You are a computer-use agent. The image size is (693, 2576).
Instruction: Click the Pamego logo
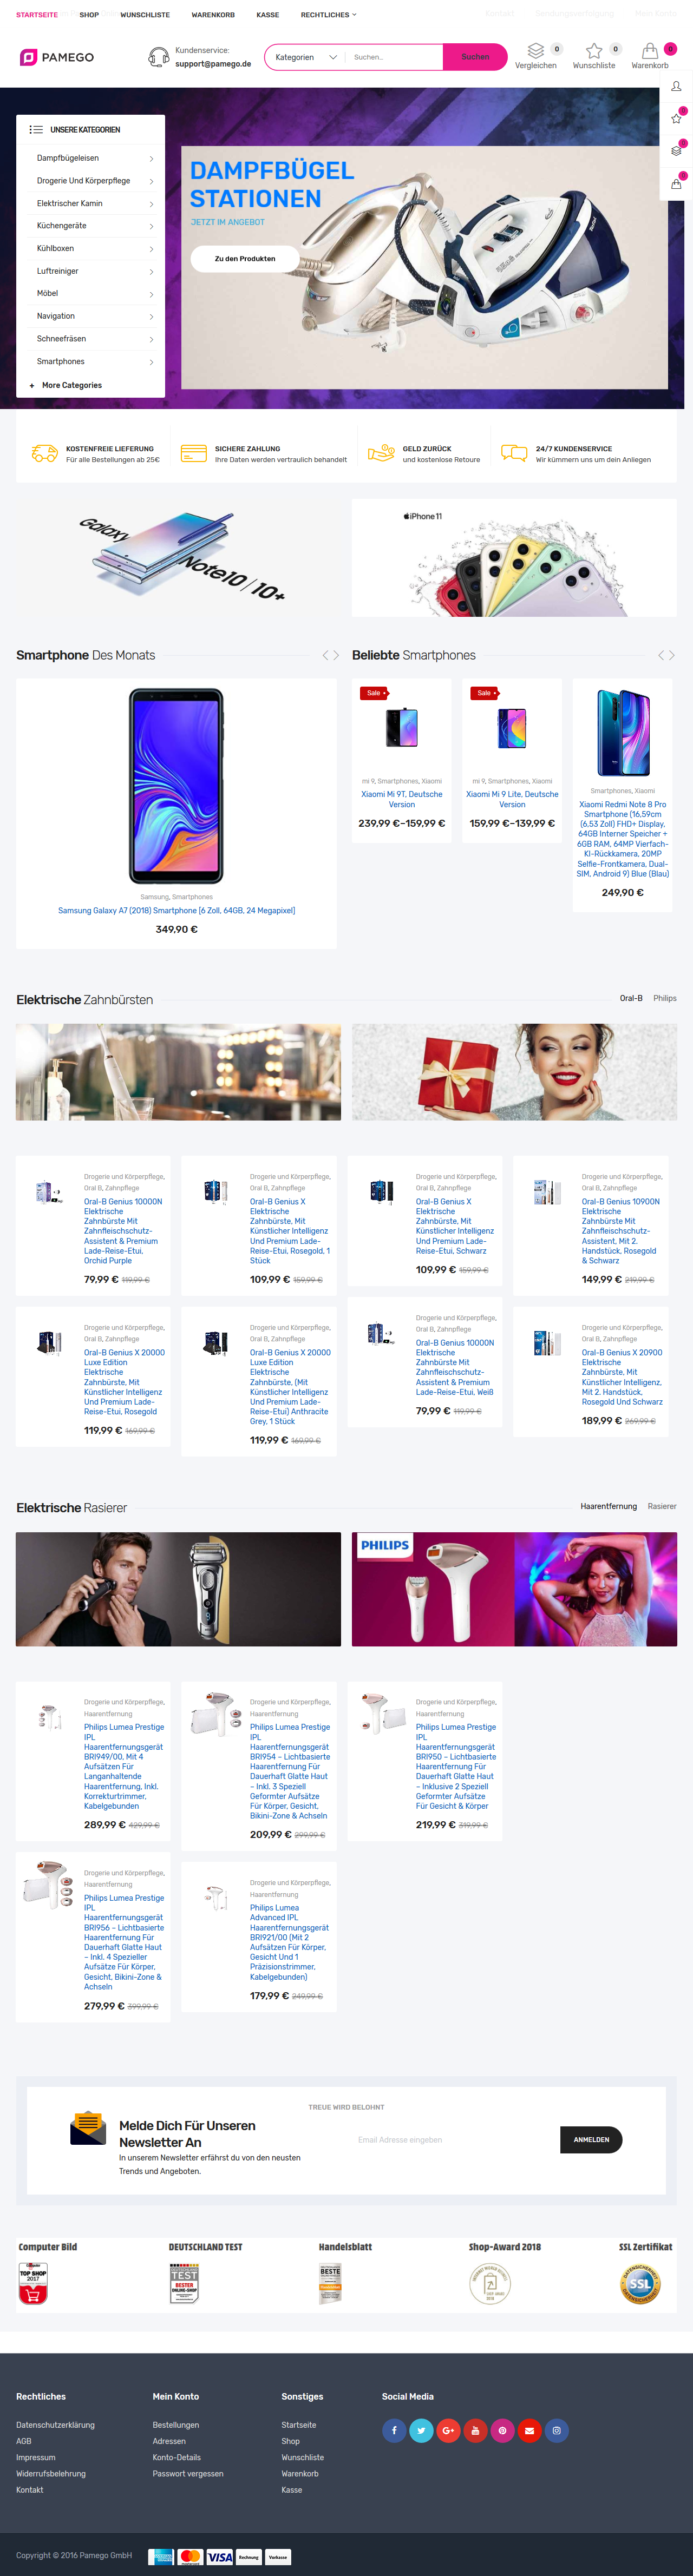pyautogui.click(x=57, y=57)
